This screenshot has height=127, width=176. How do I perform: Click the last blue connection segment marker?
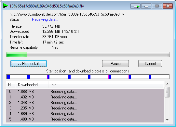coord(150,77)
